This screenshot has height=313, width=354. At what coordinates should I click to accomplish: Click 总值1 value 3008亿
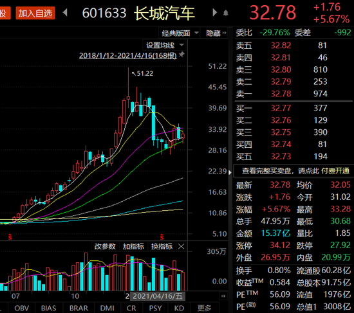(337, 307)
